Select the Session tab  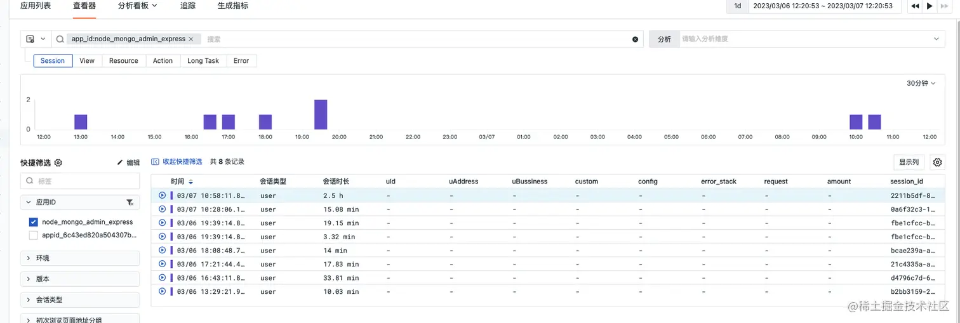click(53, 61)
